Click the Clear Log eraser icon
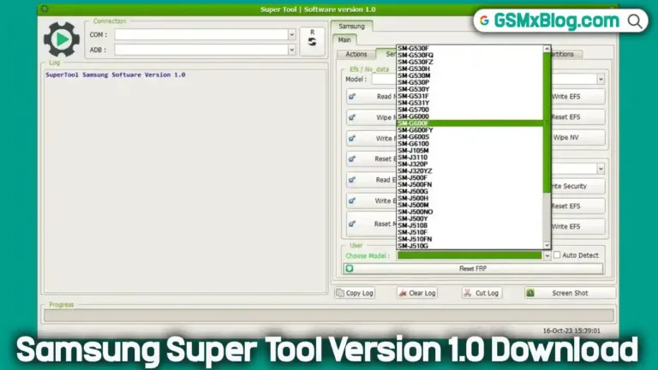The width and height of the screenshot is (658, 370). tap(403, 293)
